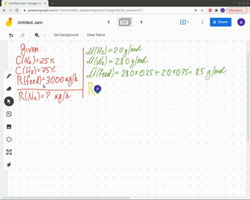Open a new browser tab
Viewport: 250px width, 200px height.
[53, 3]
